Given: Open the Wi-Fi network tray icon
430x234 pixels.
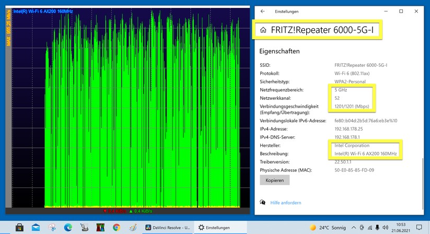Looking at the screenshot, I should point(370,227).
